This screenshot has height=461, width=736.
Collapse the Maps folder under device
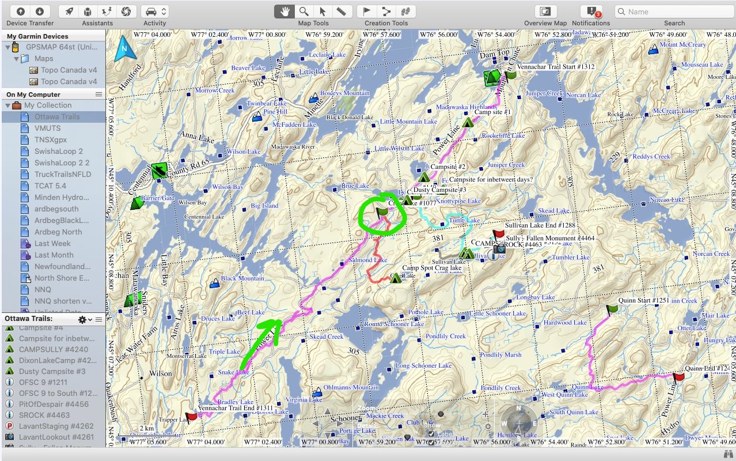(x=16, y=59)
